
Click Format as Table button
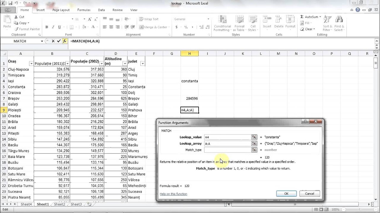[239, 23]
